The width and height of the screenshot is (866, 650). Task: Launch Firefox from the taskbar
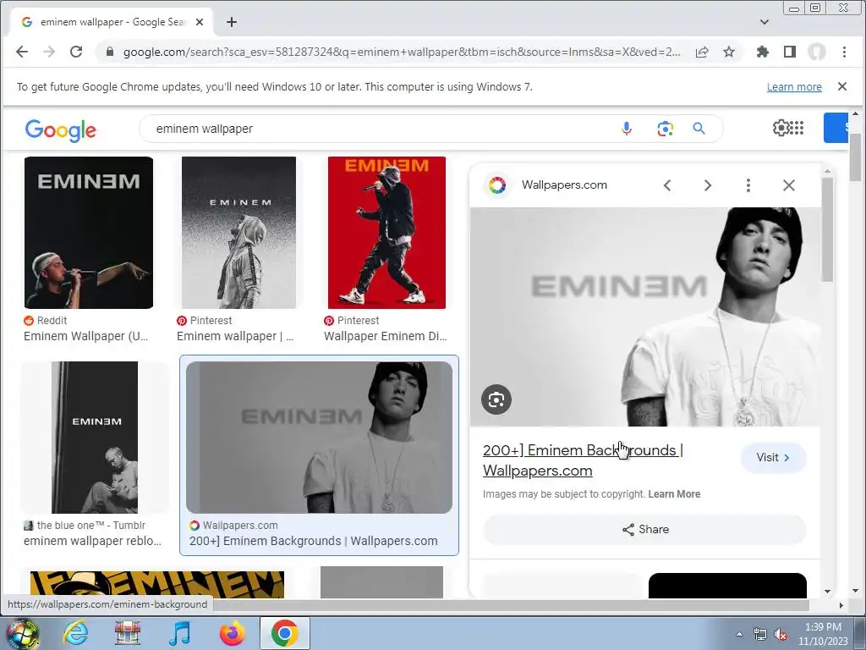pyautogui.click(x=232, y=633)
